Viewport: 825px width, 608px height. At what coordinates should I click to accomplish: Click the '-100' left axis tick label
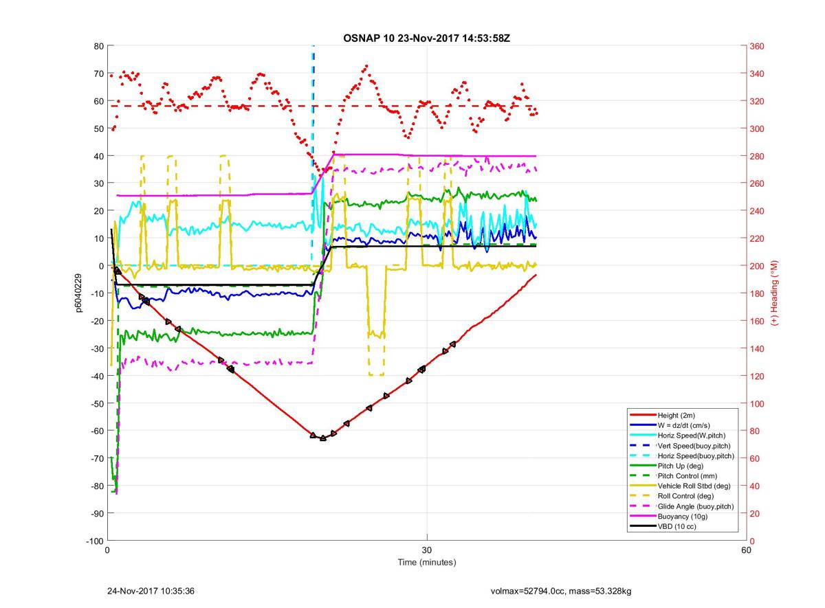tap(96, 541)
